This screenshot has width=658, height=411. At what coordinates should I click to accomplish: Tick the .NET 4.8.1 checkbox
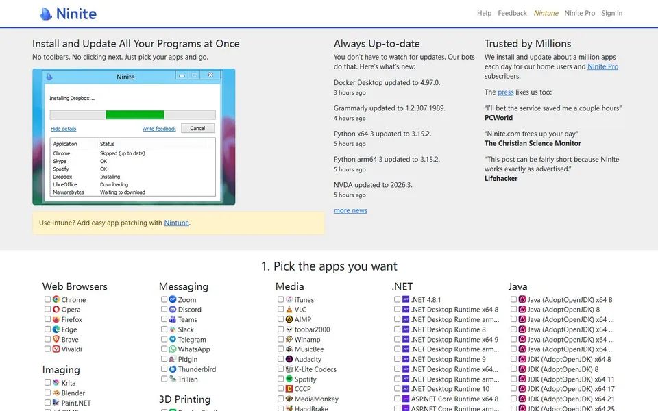397,299
